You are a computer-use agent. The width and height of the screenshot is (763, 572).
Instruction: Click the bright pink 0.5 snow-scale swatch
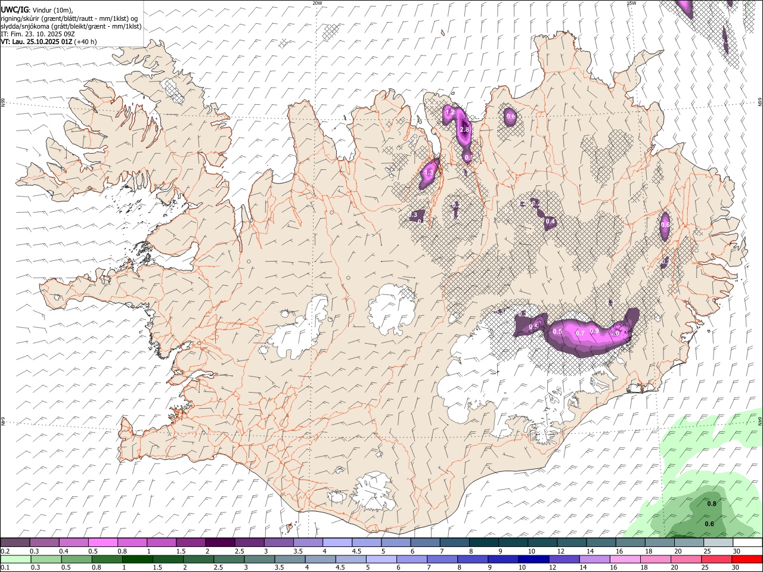pos(103,543)
